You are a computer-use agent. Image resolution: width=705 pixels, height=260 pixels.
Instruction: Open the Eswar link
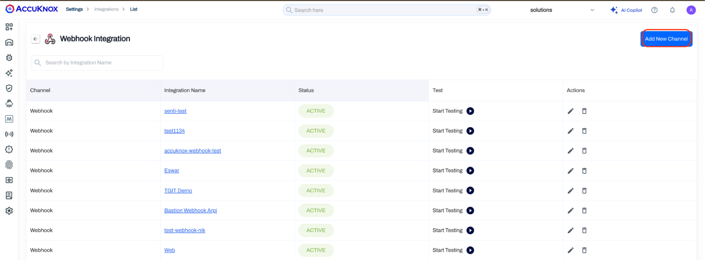tap(172, 171)
